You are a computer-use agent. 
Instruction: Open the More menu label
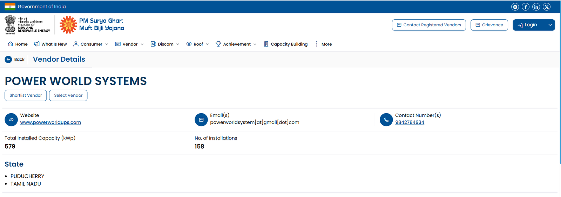click(326, 44)
